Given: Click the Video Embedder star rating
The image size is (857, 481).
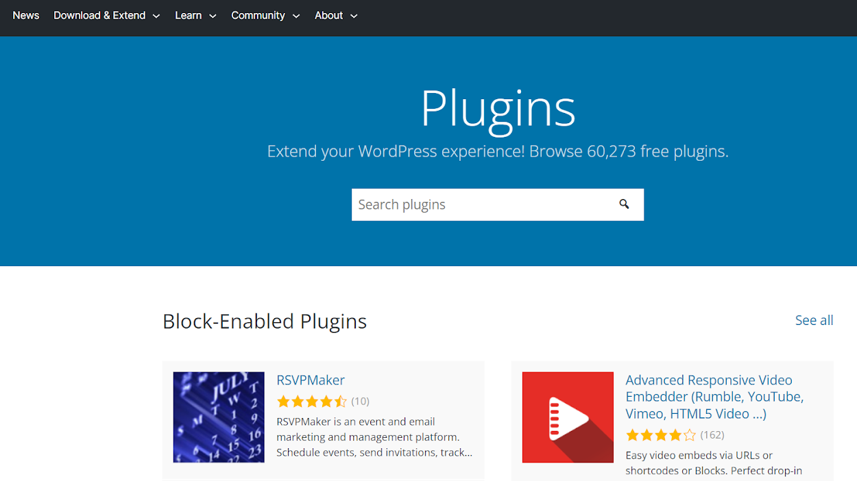Looking at the screenshot, I should point(661,435).
